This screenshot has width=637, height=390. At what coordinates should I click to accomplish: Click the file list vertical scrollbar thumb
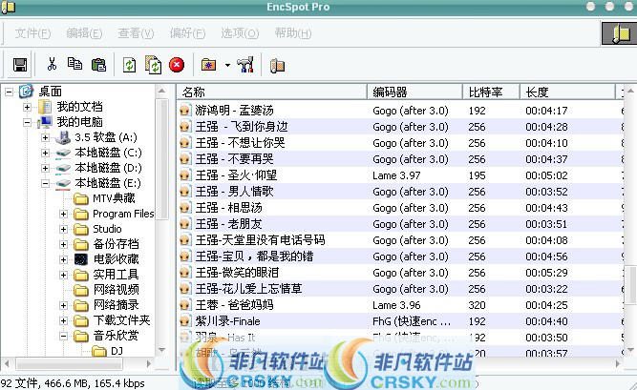630,284
